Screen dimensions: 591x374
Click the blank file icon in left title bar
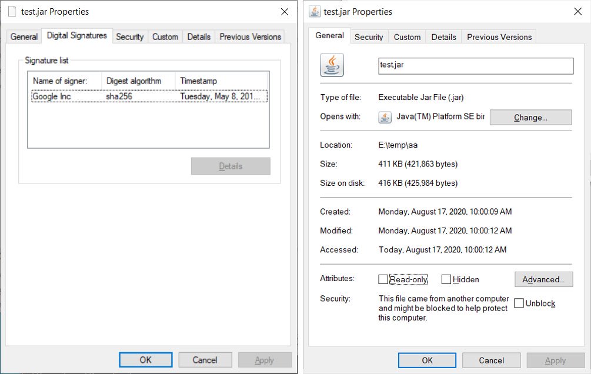(x=12, y=12)
